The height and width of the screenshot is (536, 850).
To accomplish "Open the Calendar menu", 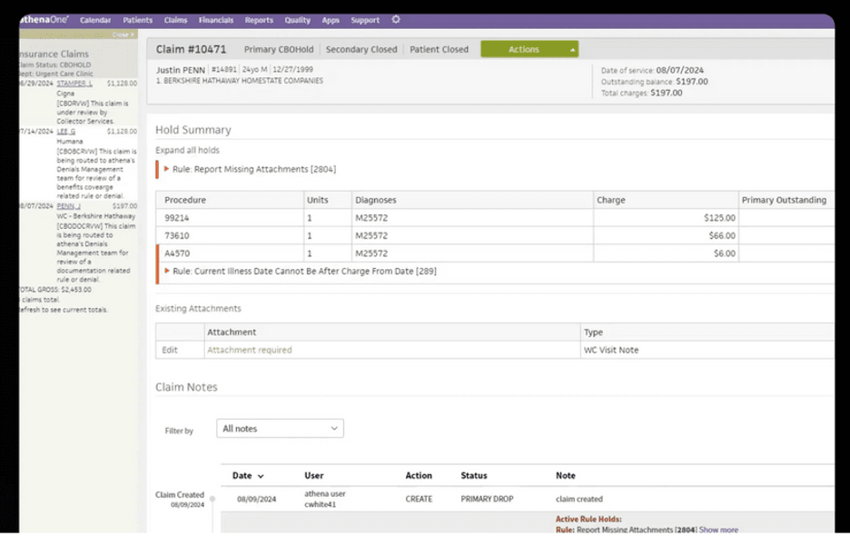I will 95,20.
